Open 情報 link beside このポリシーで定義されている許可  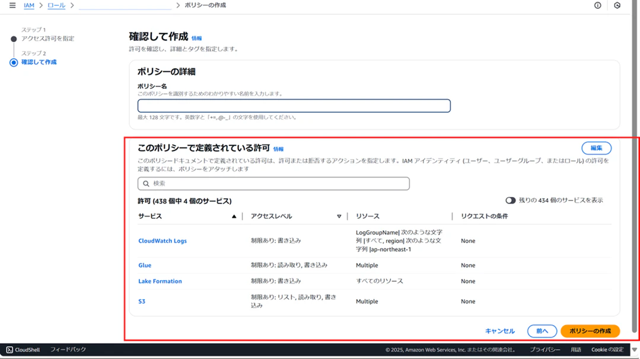tap(278, 149)
